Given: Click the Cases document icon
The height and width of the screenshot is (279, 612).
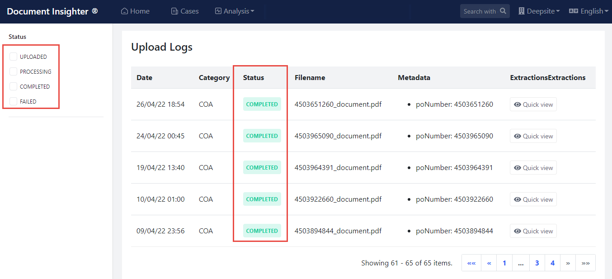Looking at the screenshot, I should point(174,11).
